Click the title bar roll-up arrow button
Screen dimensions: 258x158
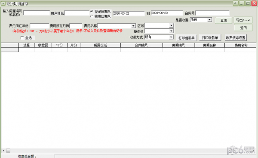pyautogui.click(x=236, y=3)
